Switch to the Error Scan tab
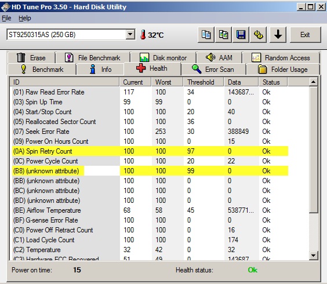The height and width of the screenshot is (284, 327). point(213,69)
